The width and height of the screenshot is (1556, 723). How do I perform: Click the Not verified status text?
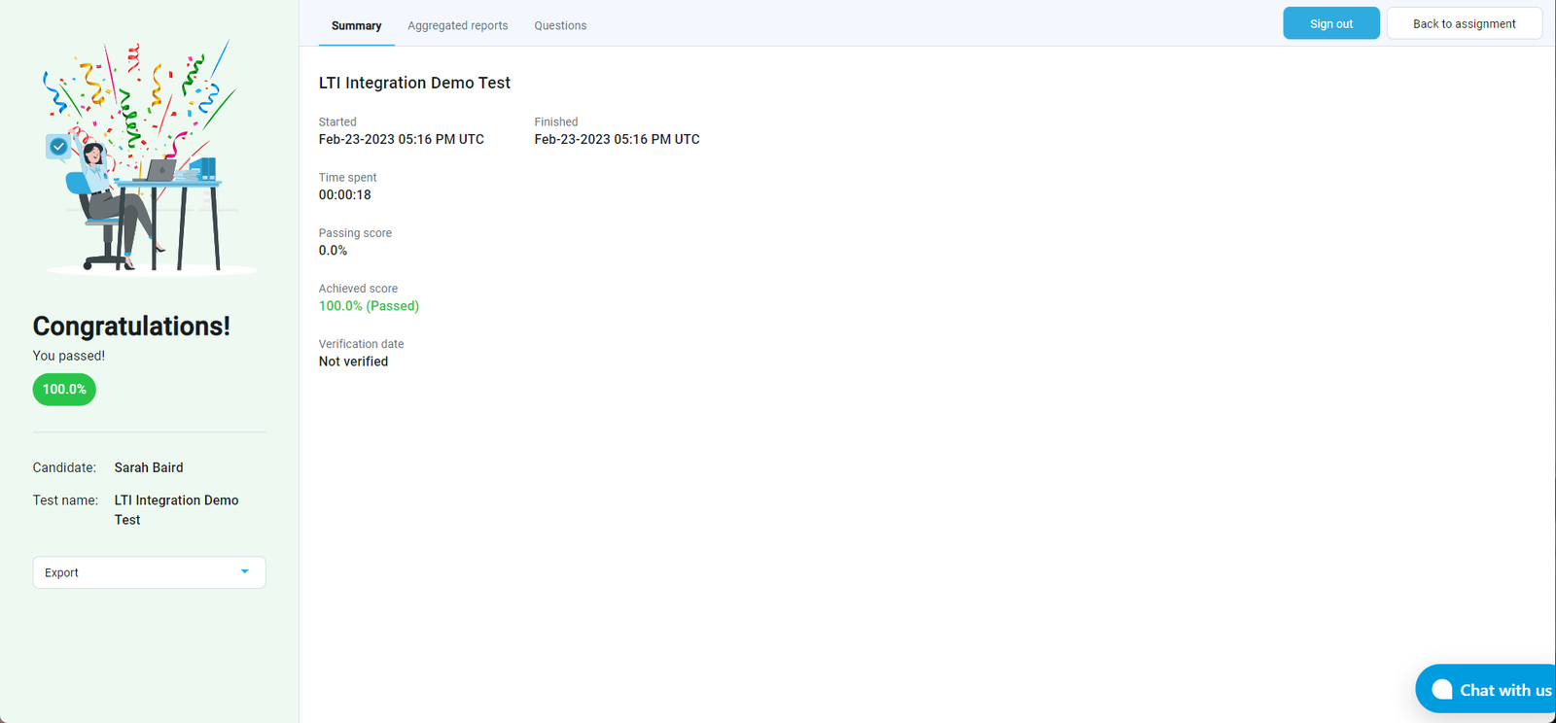click(x=353, y=361)
